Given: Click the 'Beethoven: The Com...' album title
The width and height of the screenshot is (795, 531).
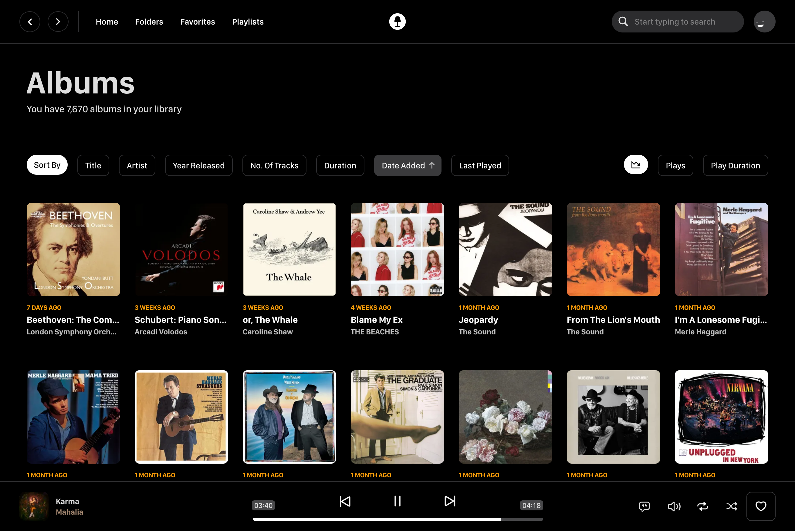Looking at the screenshot, I should (73, 320).
